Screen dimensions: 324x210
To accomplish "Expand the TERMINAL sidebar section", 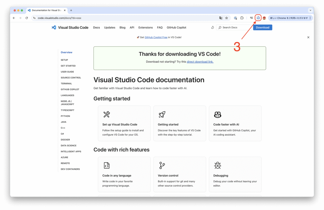I will 66,84.
